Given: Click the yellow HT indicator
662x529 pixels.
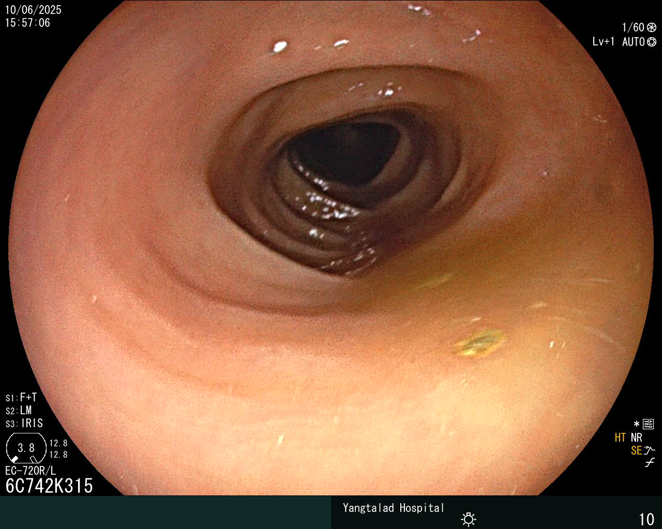Looking at the screenshot, I should point(620,438).
